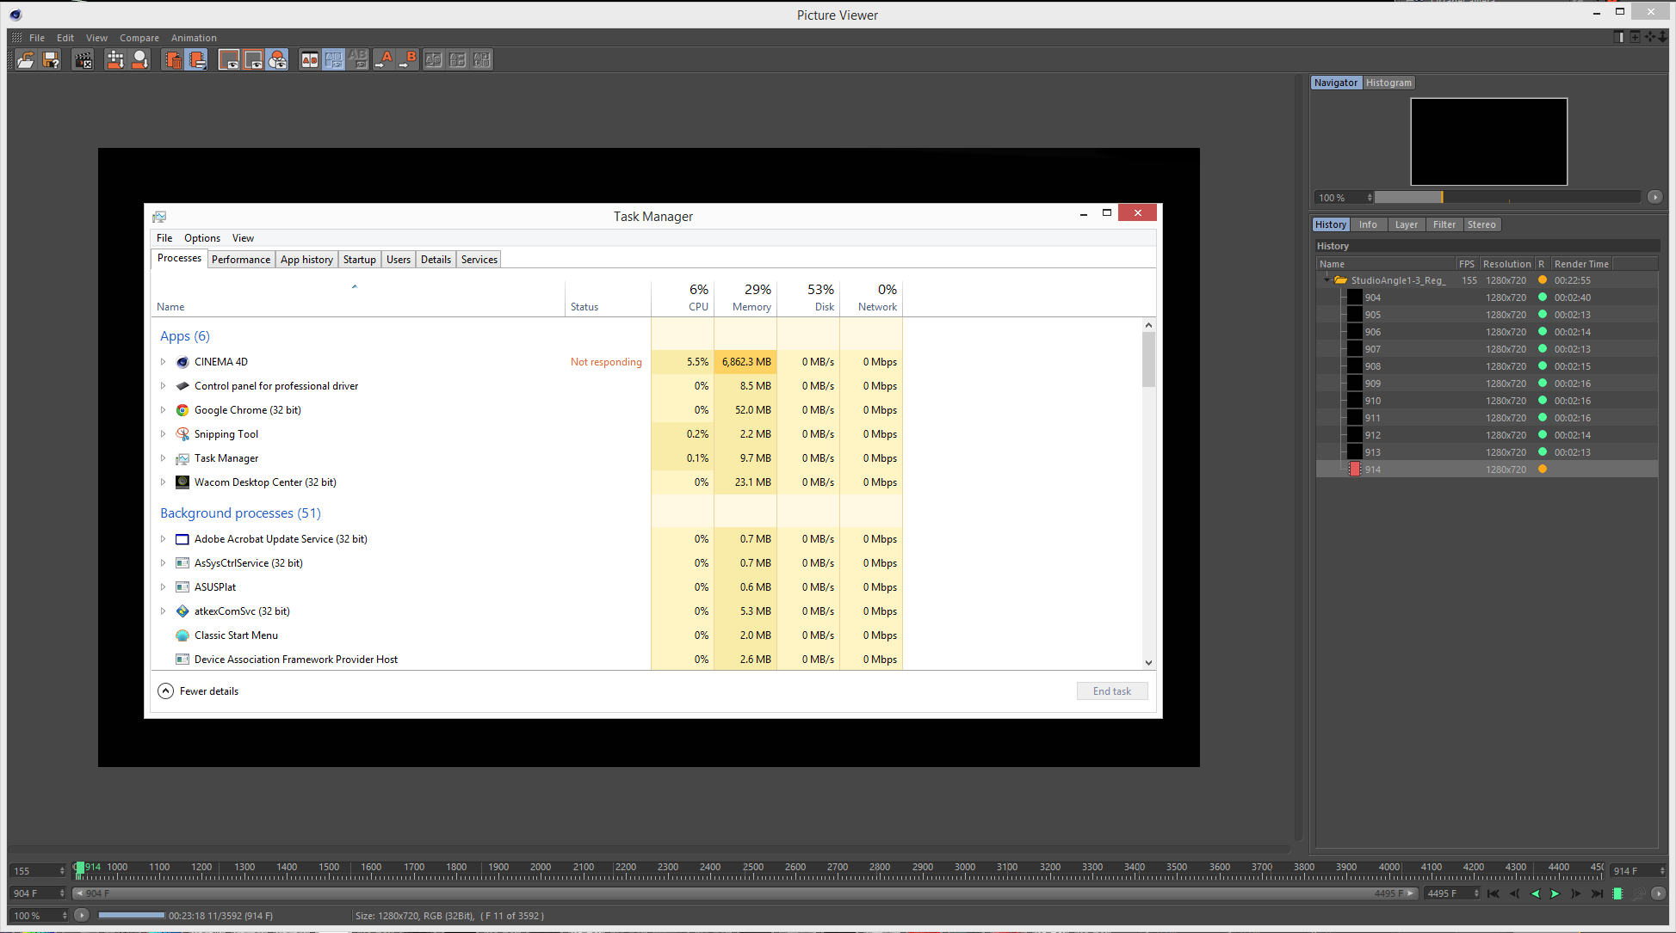Click the Open image folder icon
This screenshot has width=1676, height=933.
[x=26, y=59]
